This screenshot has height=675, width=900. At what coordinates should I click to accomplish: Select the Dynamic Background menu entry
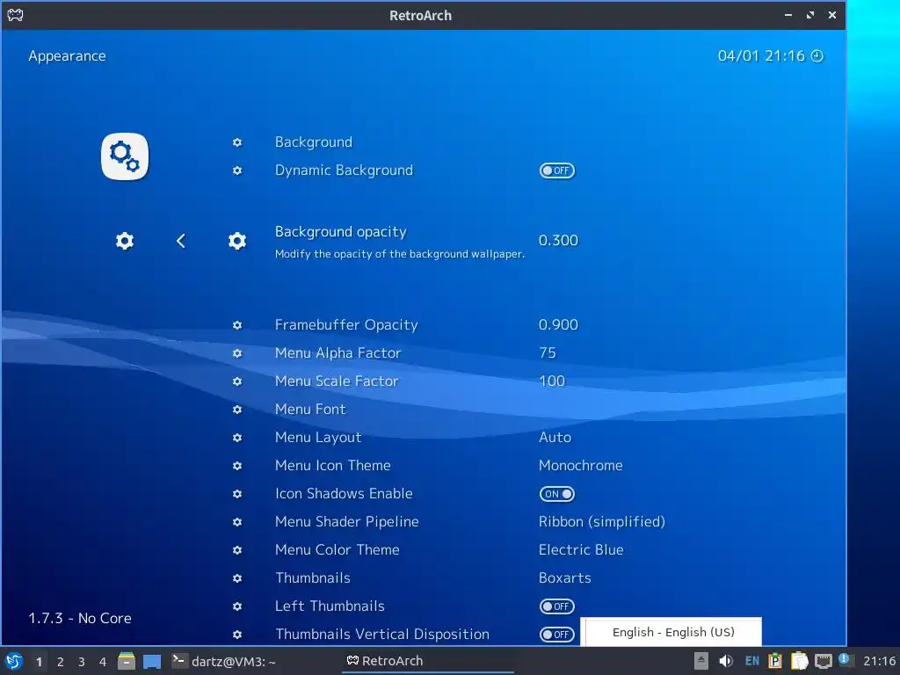pyautogui.click(x=344, y=171)
